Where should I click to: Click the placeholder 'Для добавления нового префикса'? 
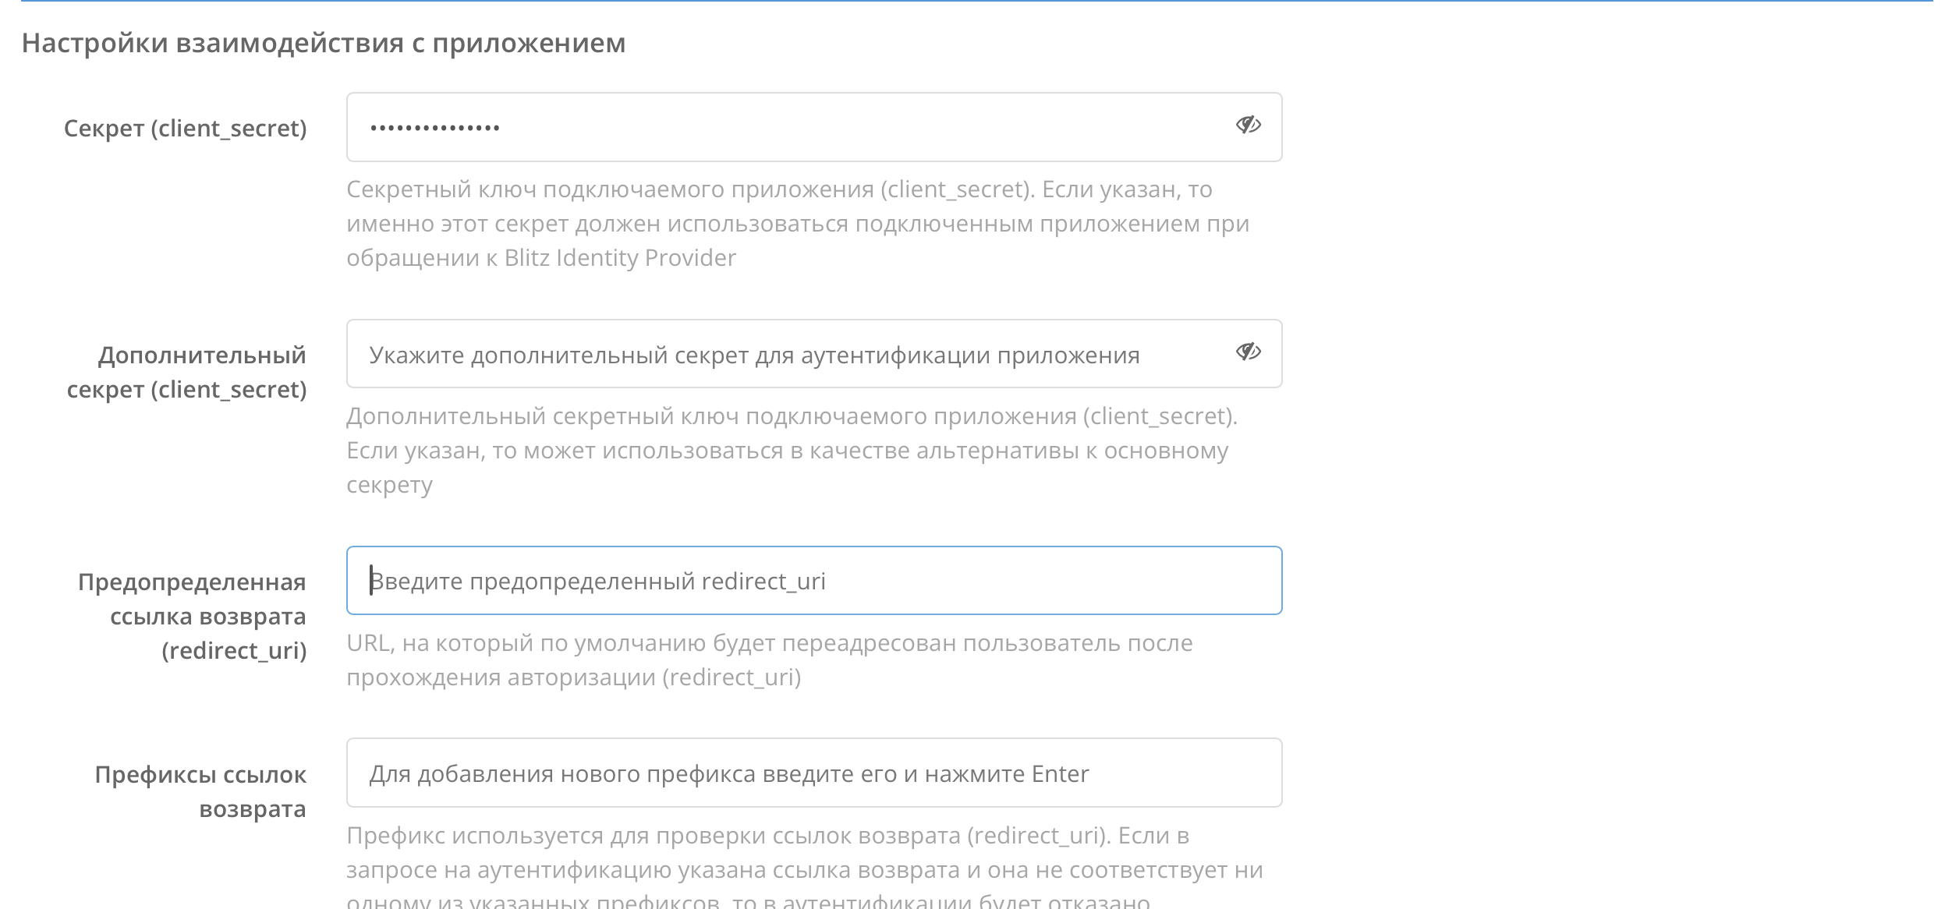coord(728,773)
